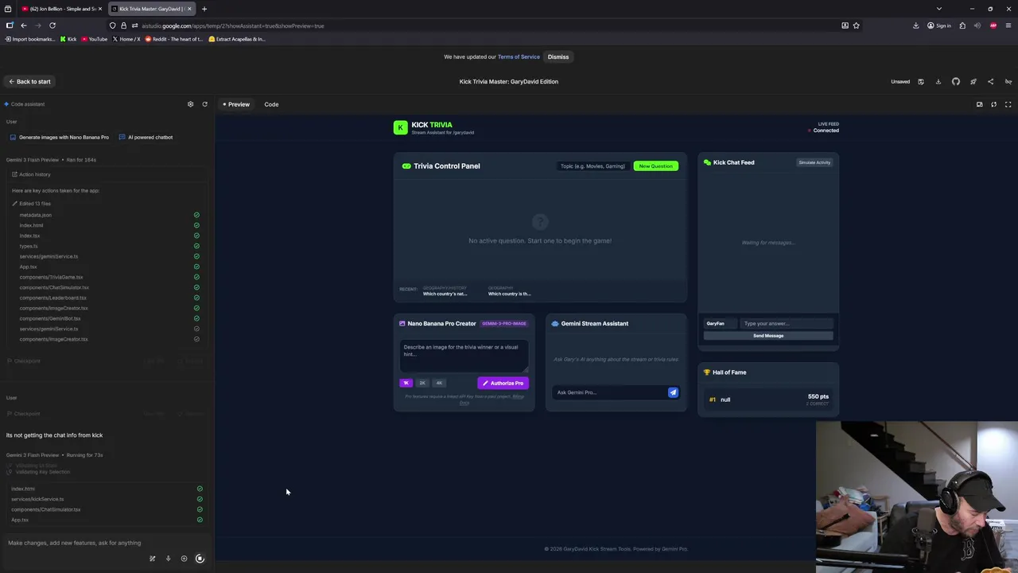This screenshot has height=573, width=1018.
Task: Open the list-all-tabs dropdown arrow
Action: pyautogui.click(x=938, y=9)
